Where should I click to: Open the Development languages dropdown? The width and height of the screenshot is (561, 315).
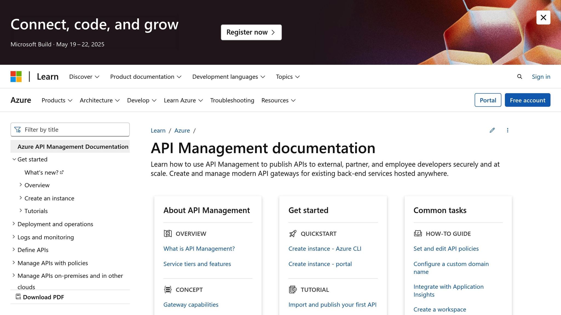coord(229,77)
